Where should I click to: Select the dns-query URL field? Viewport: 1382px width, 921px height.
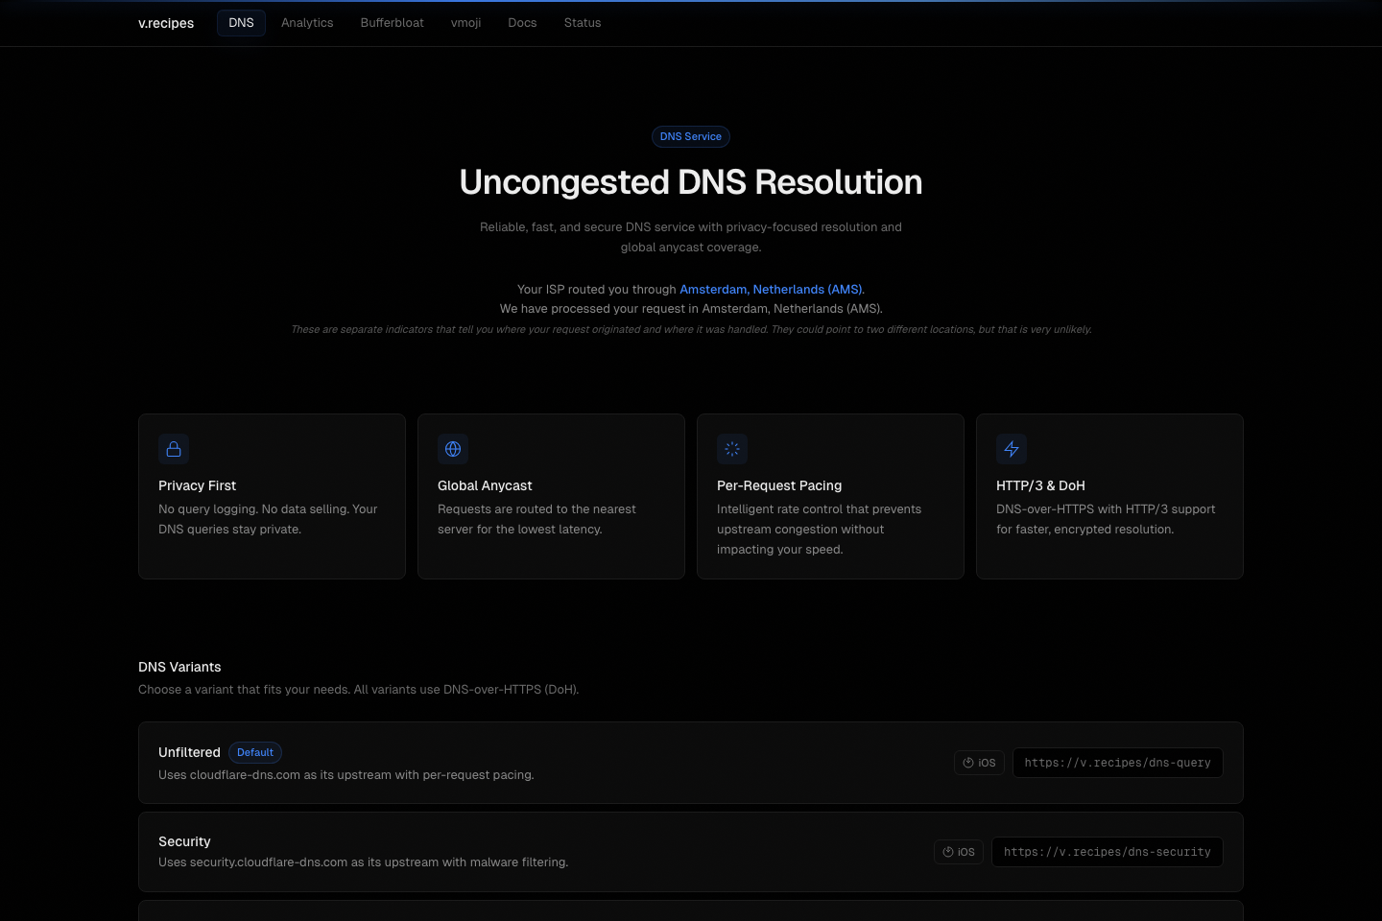pyautogui.click(x=1117, y=763)
